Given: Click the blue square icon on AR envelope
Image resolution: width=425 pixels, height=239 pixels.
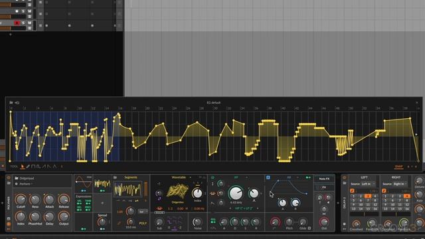Looking at the screenshot, I should pyautogui.click(x=268, y=177).
